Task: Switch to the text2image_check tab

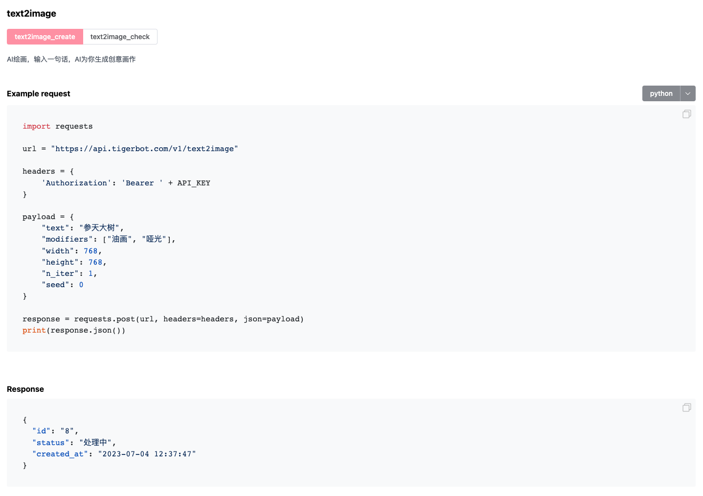Action: click(x=120, y=37)
